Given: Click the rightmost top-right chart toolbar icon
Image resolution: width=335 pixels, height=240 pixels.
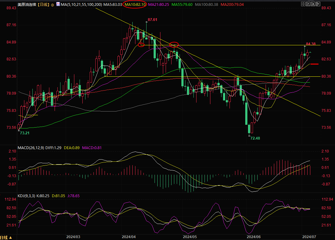Looking at the screenshot, I should pos(318,4).
